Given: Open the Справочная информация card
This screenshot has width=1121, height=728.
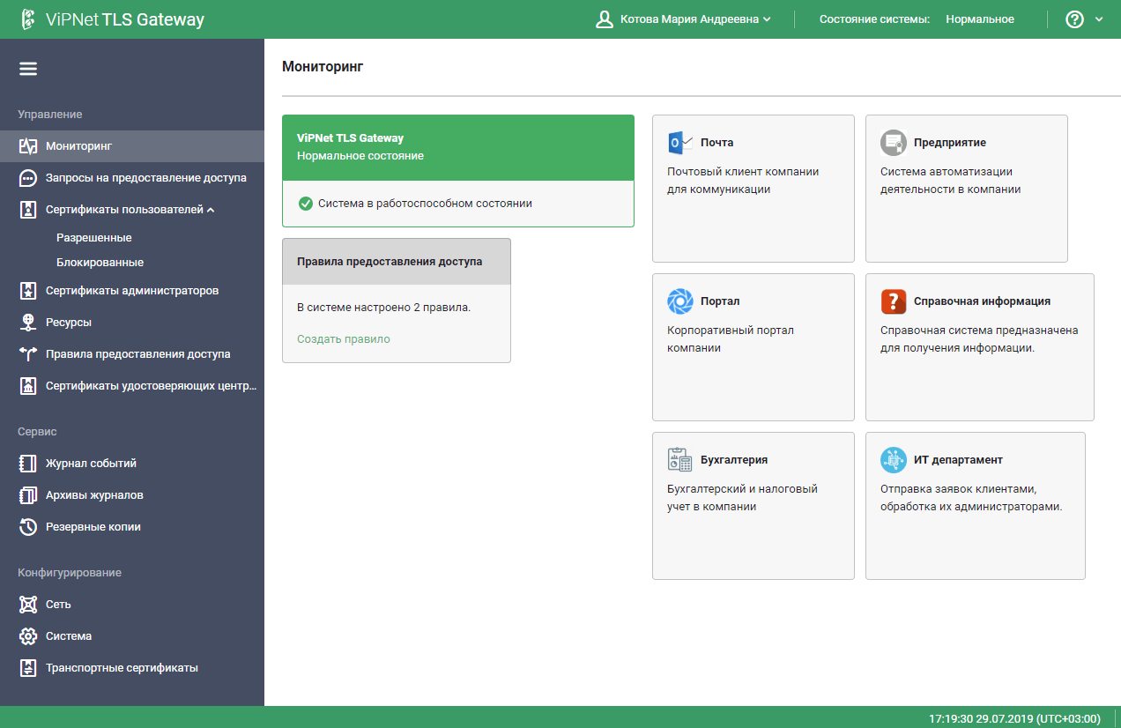Looking at the screenshot, I should [980, 347].
